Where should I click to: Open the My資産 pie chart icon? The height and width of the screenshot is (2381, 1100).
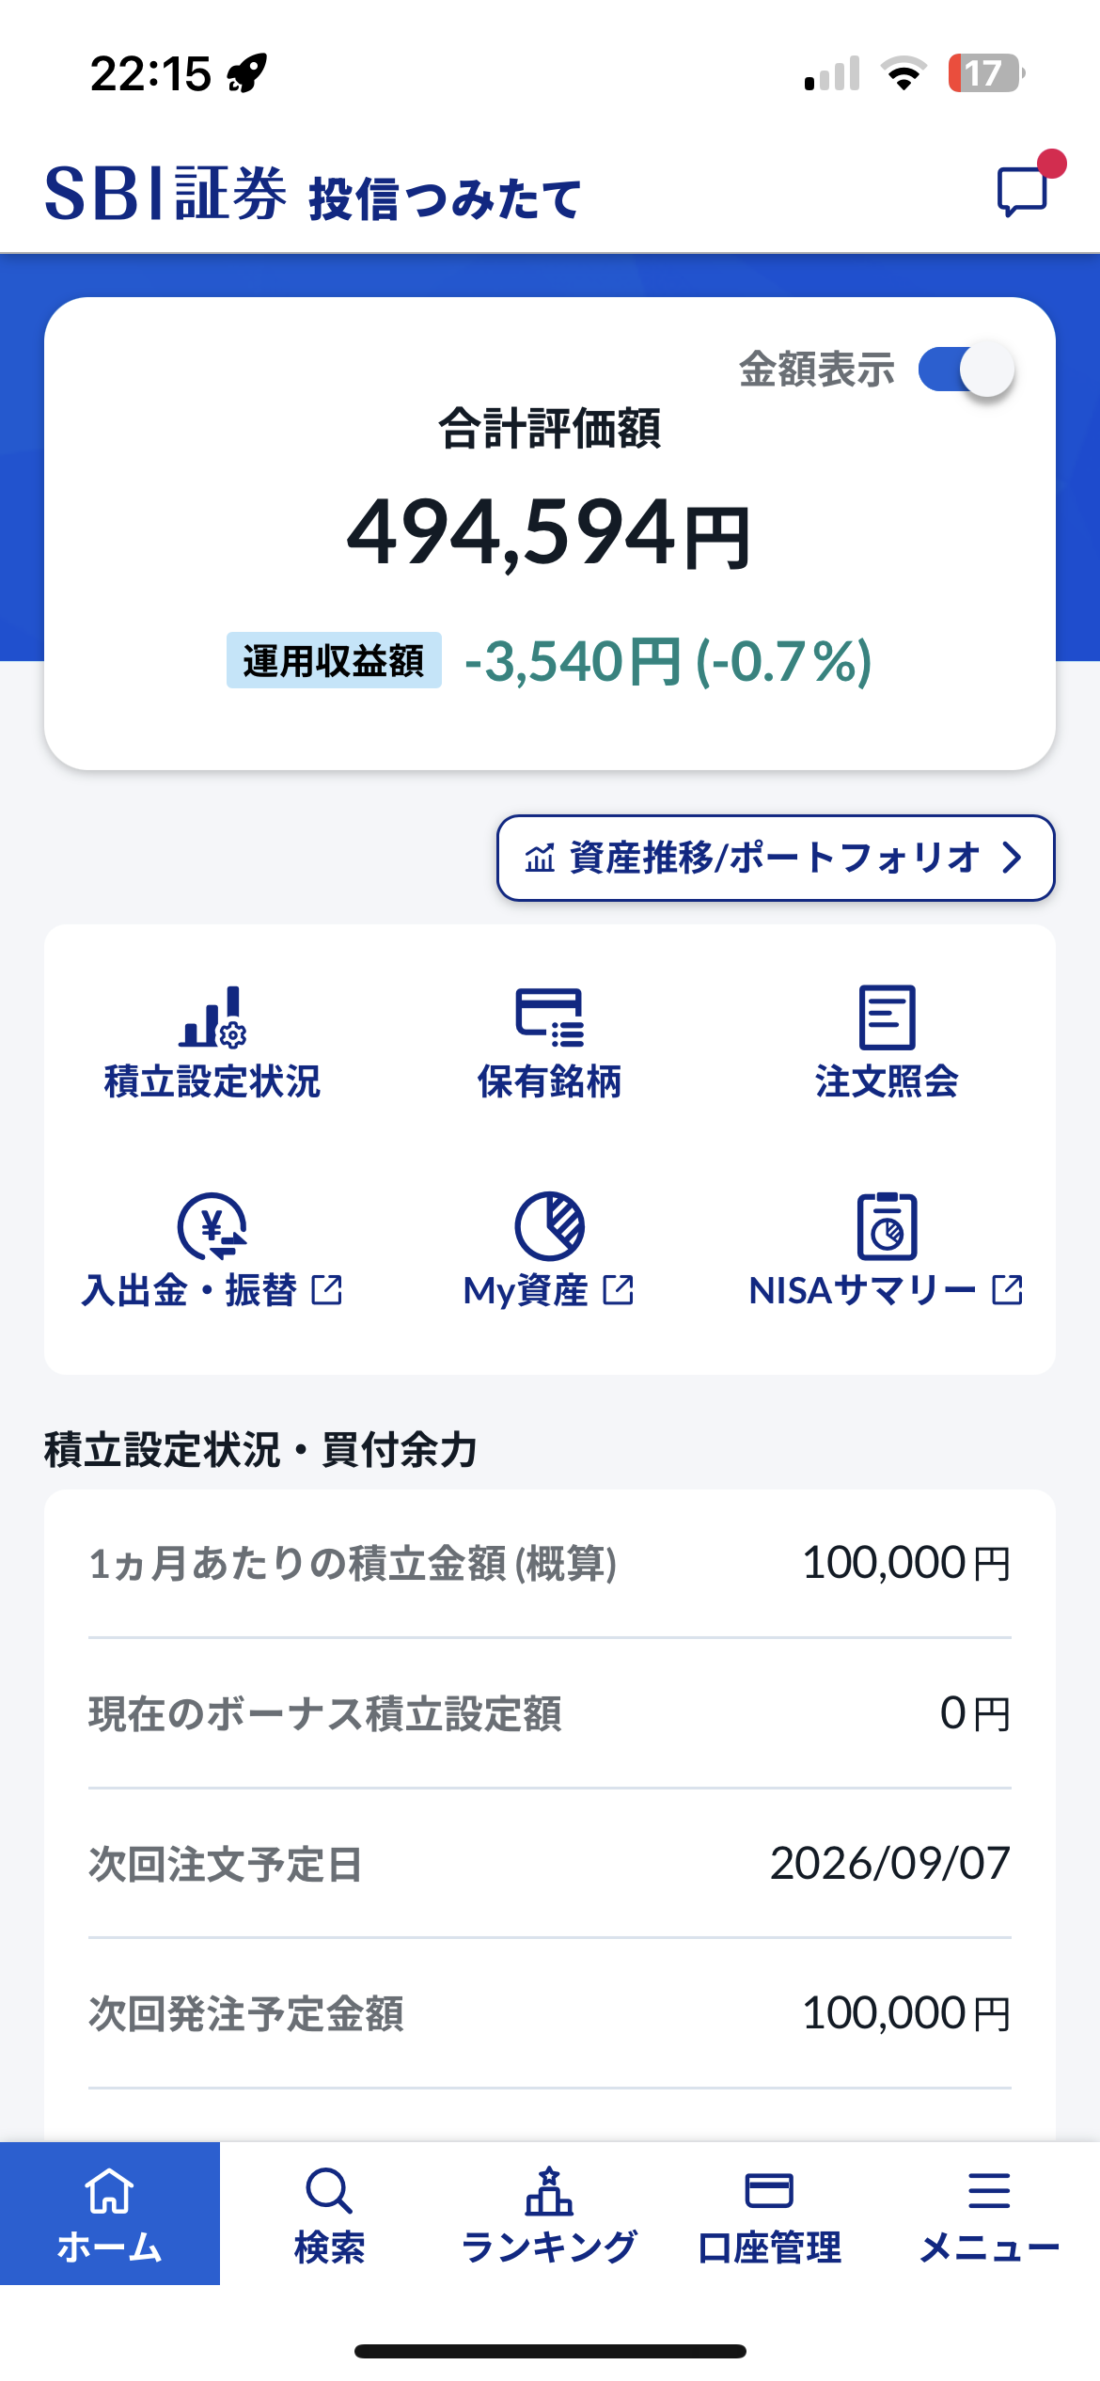click(550, 1225)
